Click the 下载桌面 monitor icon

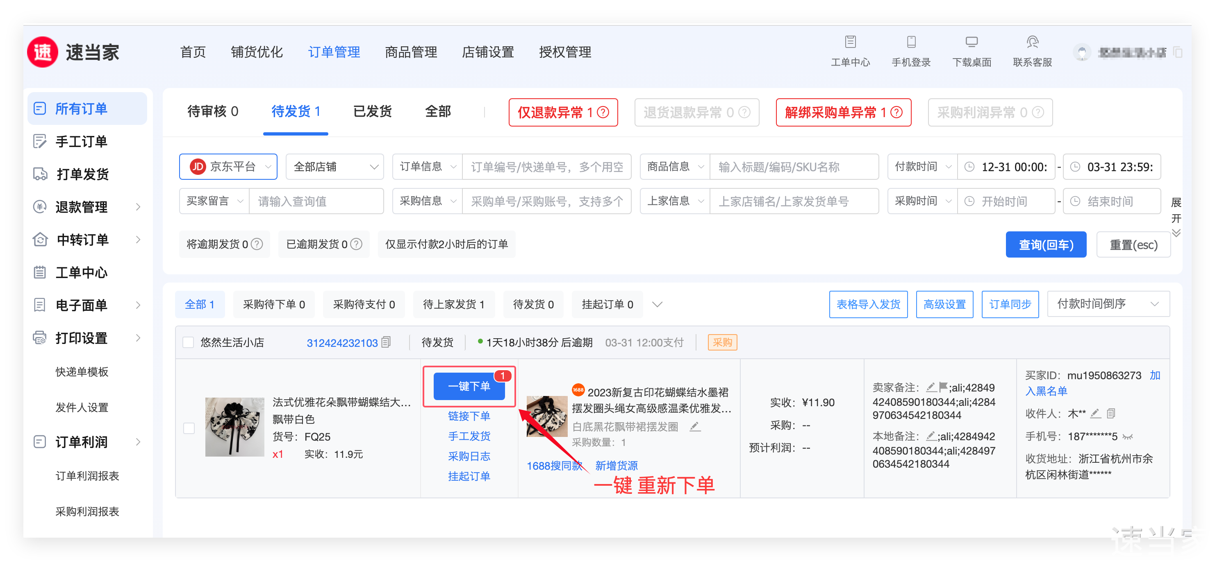point(971,42)
